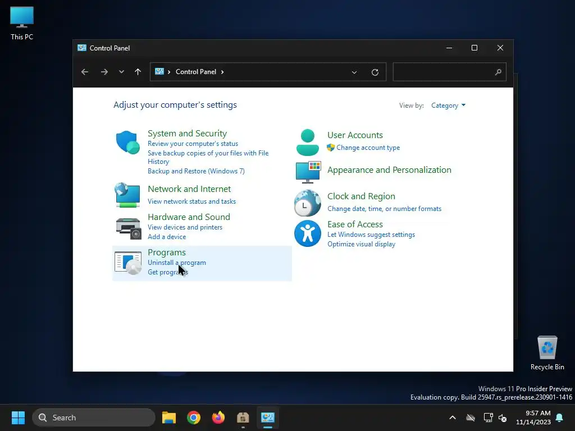The height and width of the screenshot is (431, 575).
Task: Show hidden icons in the system tray
Action: click(453, 418)
